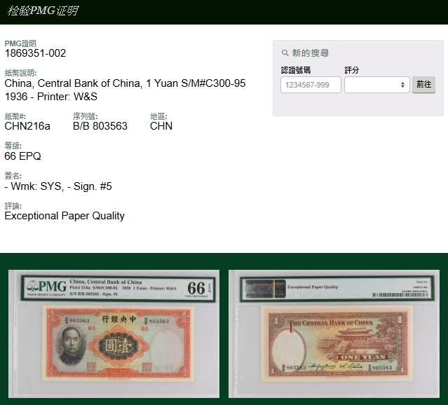Click the 地區 field label
Image resolution: width=448 pixels, height=405 pixels.
(158, 116)
